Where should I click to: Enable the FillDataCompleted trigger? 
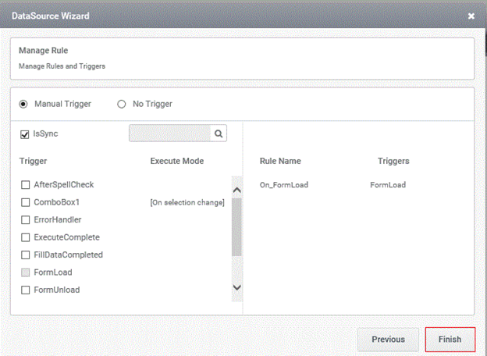click(x=25, y=255)
